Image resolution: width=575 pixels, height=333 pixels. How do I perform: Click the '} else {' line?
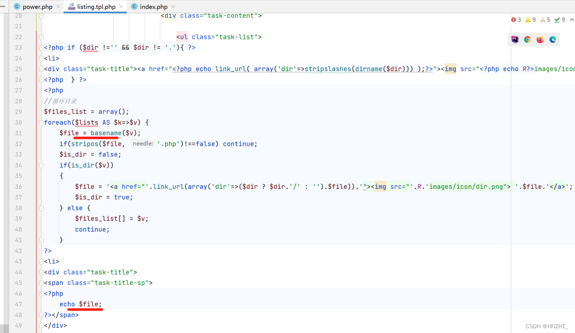[x=75, y=208]
